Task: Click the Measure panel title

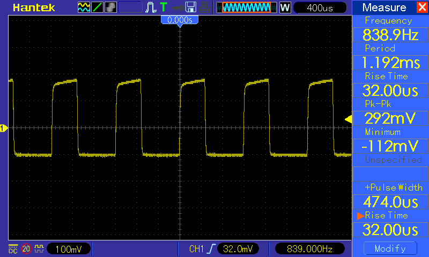Action: coord(384,7)
